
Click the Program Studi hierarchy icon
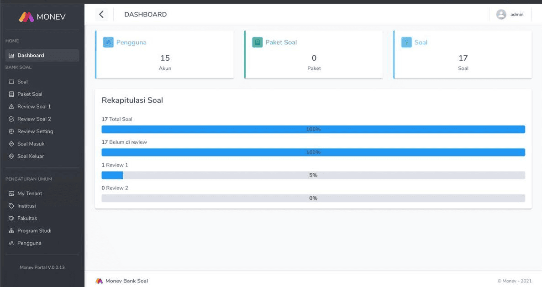point(11,231)
